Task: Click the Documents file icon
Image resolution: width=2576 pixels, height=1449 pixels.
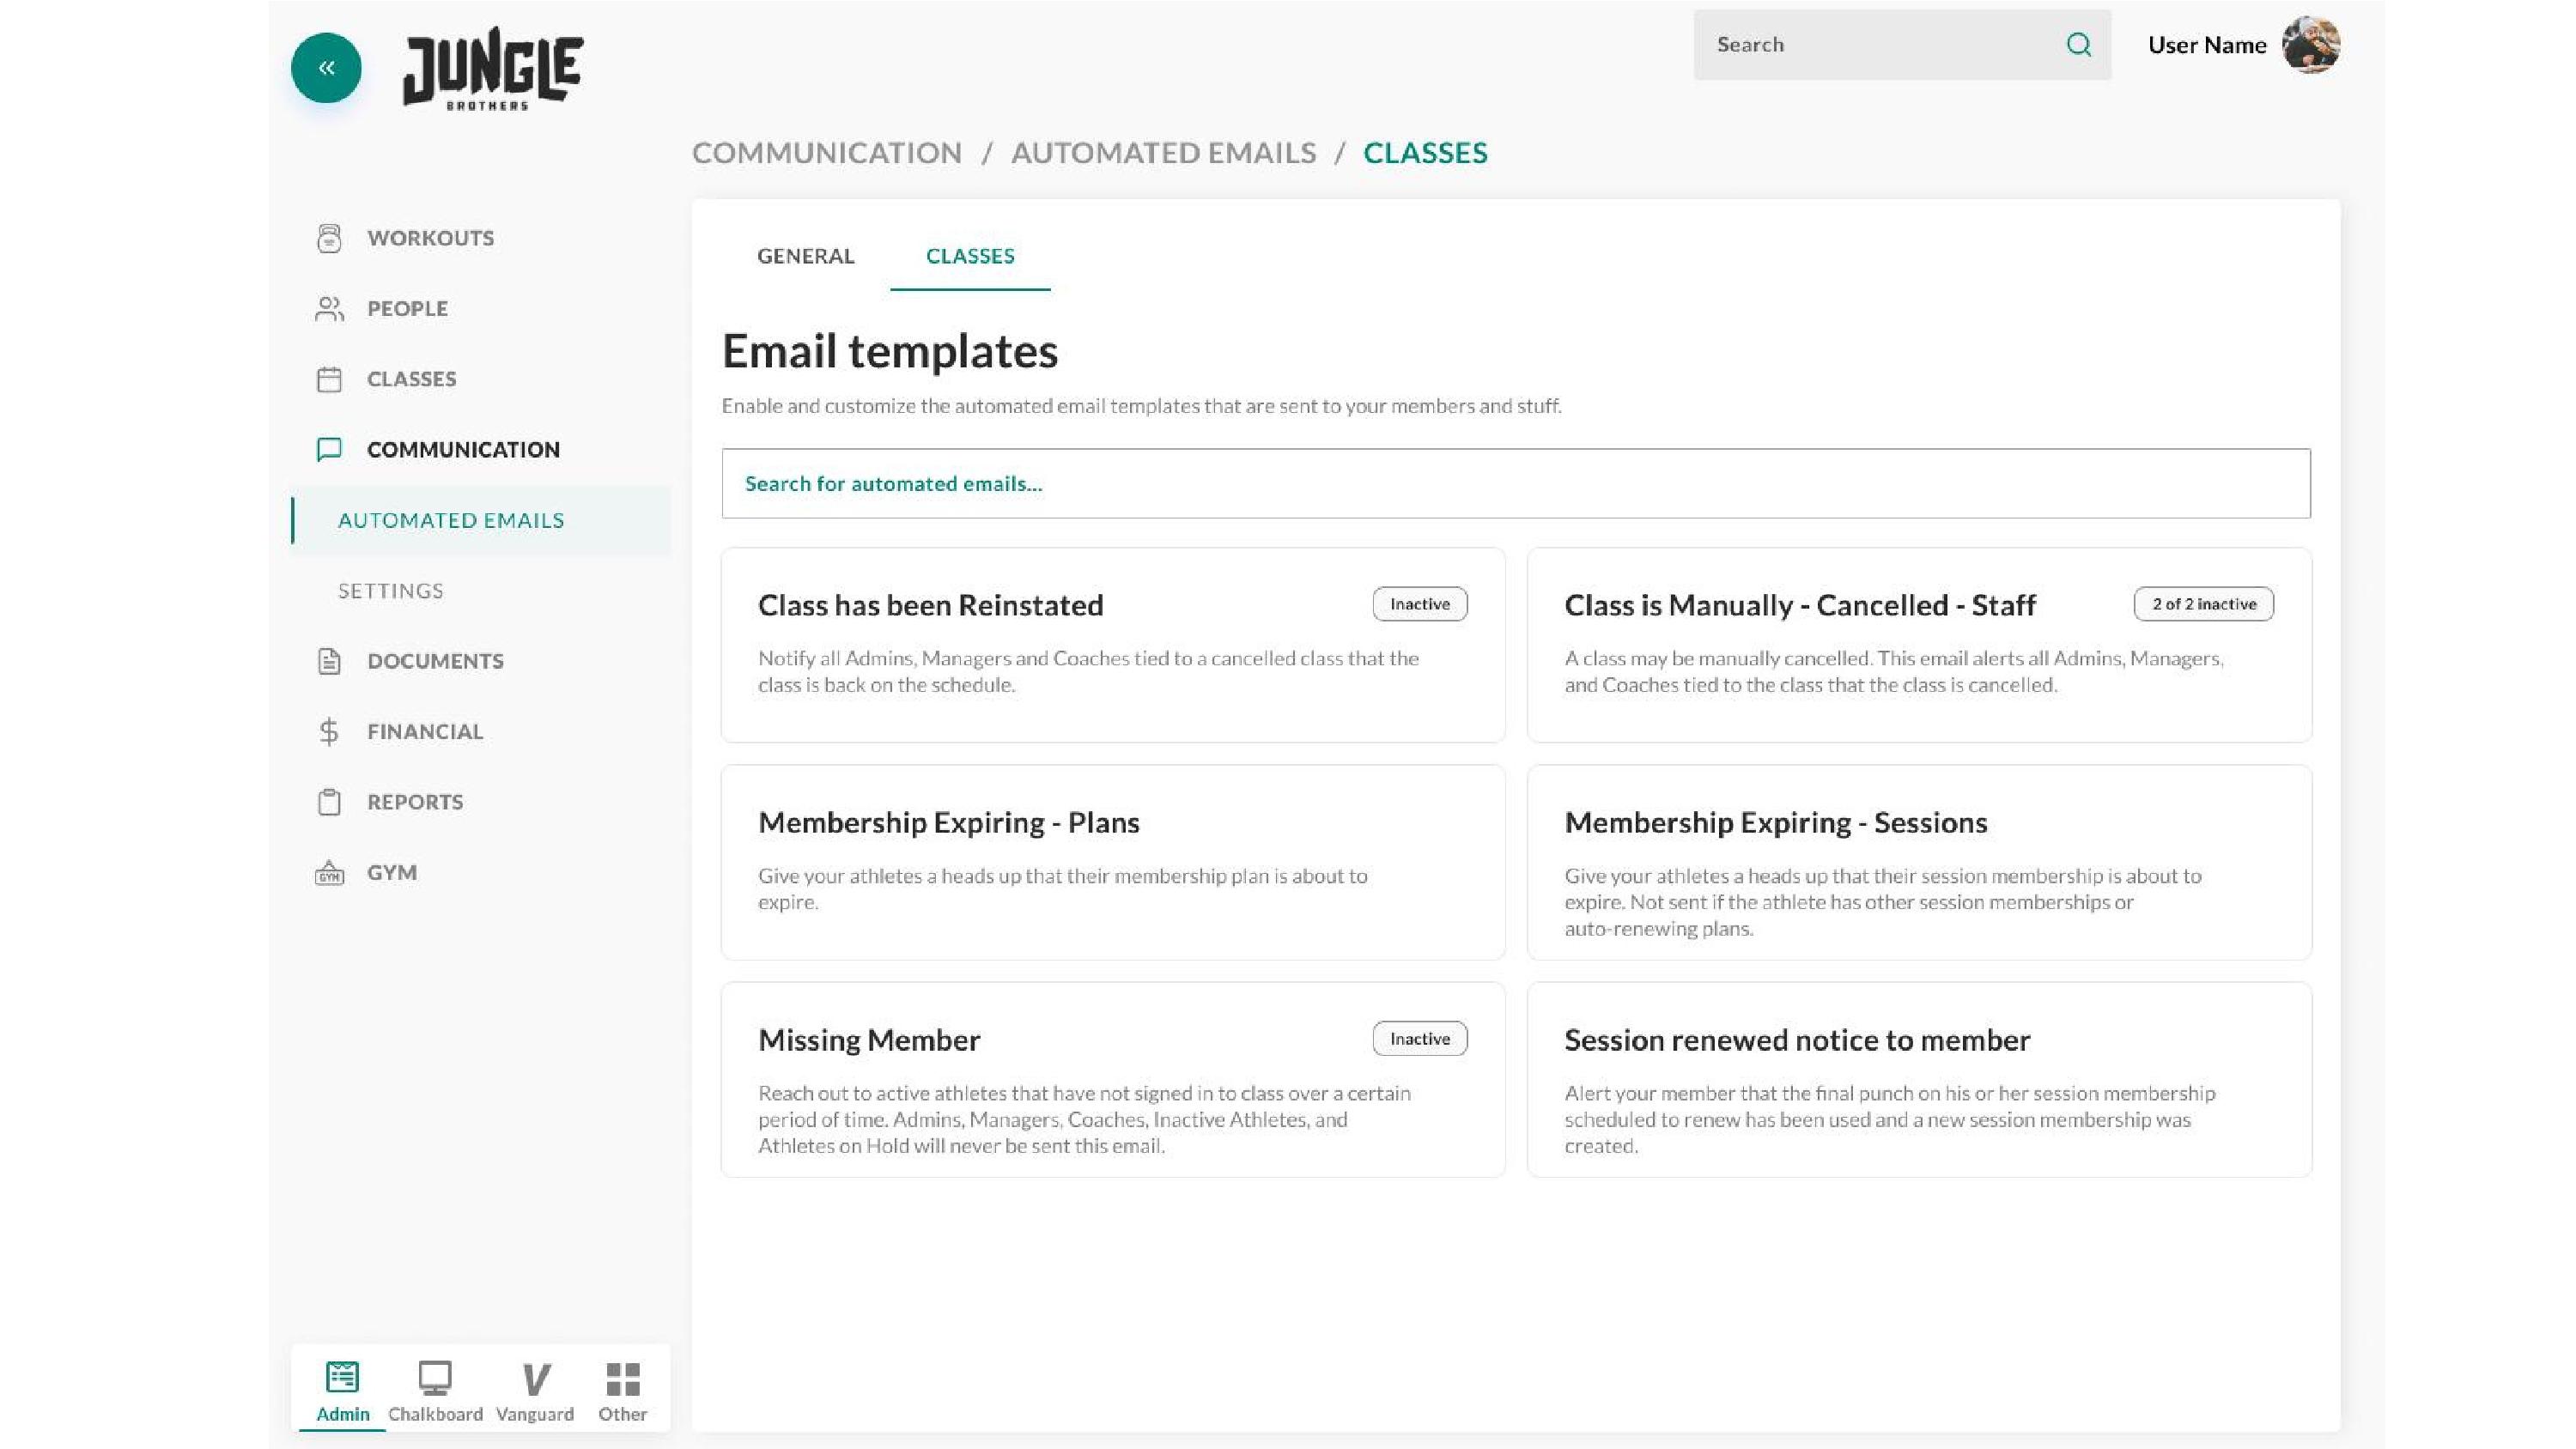Action: [329, 661]
